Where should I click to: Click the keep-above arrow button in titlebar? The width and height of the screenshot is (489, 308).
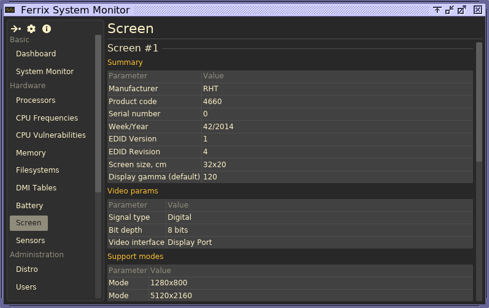click(x=437, y=10)
